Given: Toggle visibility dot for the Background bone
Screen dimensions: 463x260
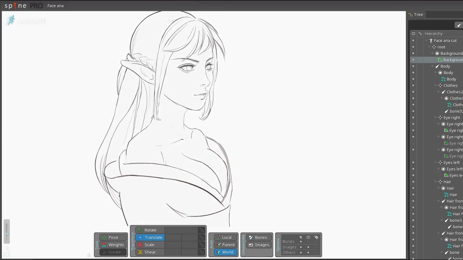Looking at the screenshot, I should [x=413, y=53].
